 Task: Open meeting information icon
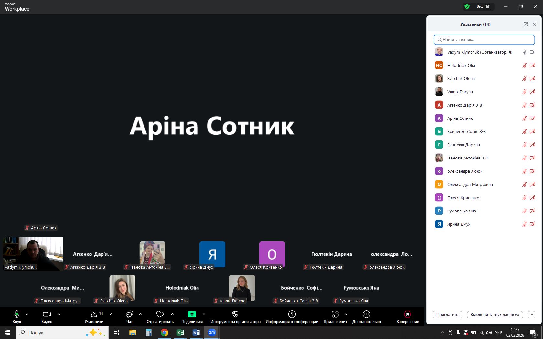[292, 314]
